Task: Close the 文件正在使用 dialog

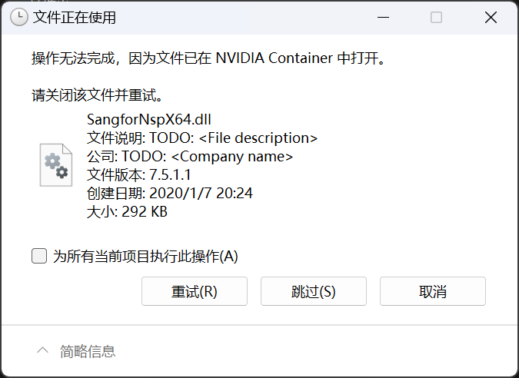Action: [x=491, y=18]
